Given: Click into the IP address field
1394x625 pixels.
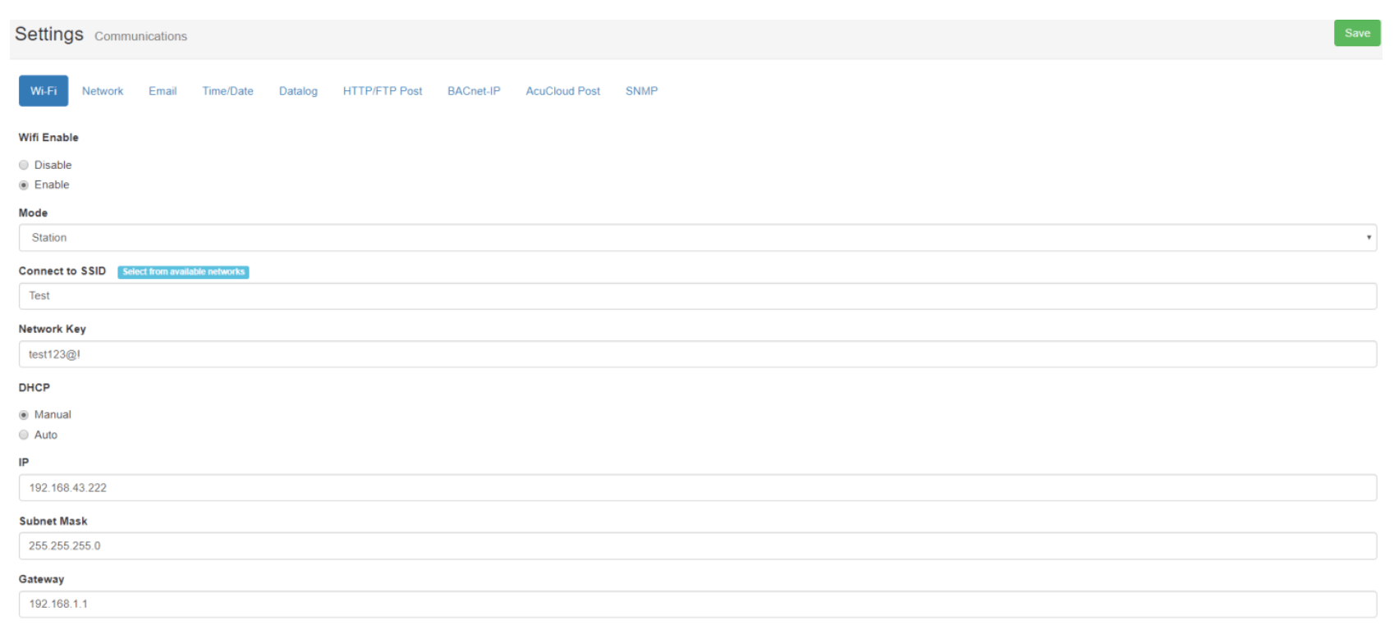Looking at the screenshot, I should coord(697,488).
